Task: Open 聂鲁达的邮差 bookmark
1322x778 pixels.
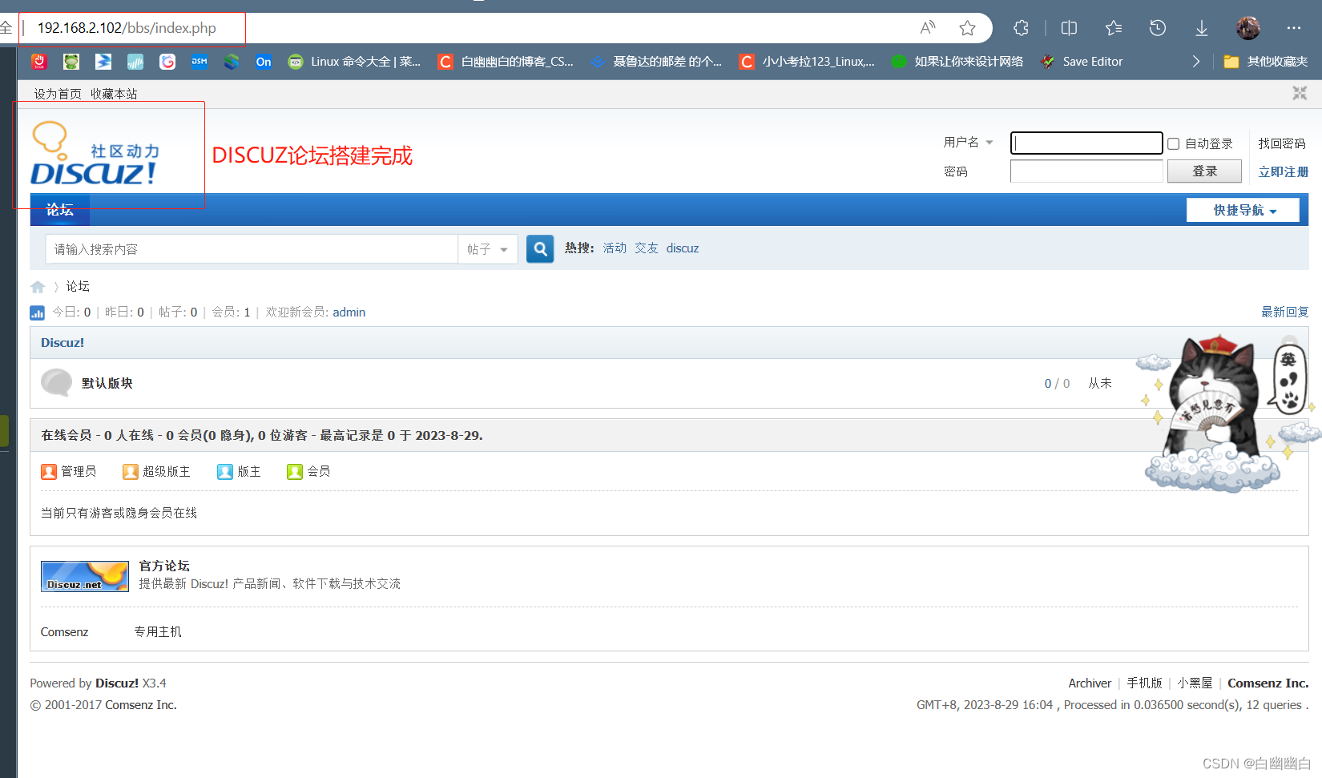Action: [x=655, y=62]
